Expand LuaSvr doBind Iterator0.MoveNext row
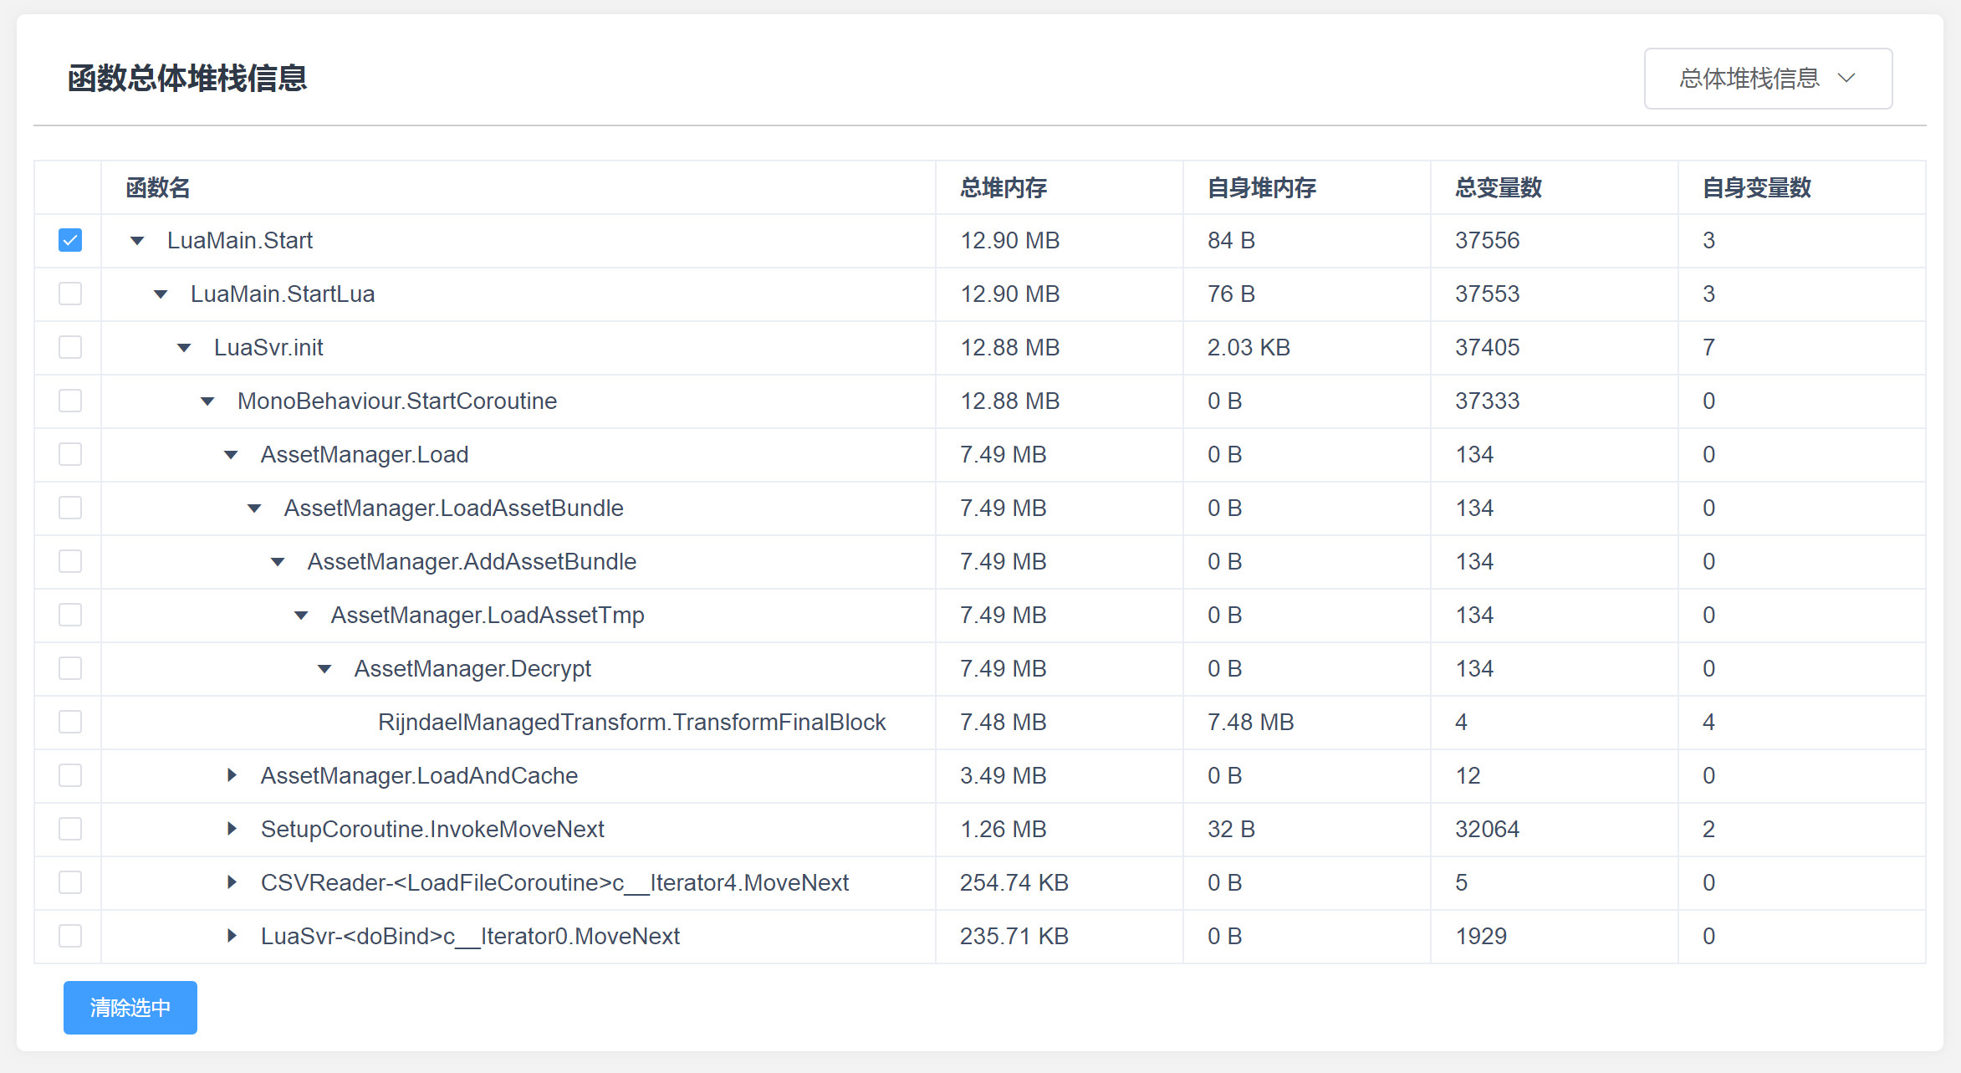 tap(232, 936)
